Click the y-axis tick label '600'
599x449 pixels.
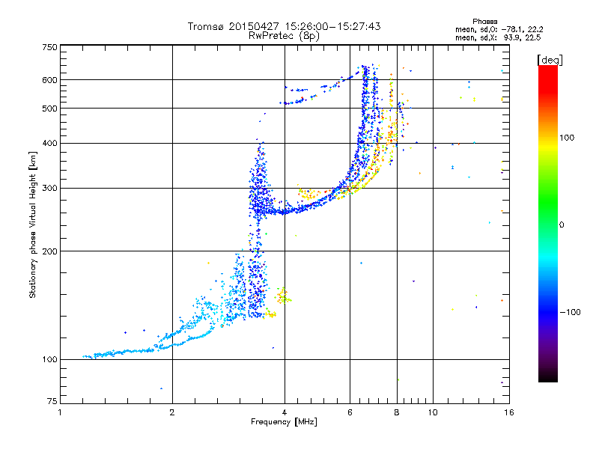[x=50, y=80]
